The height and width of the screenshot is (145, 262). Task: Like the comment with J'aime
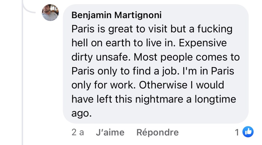(110, 132)
